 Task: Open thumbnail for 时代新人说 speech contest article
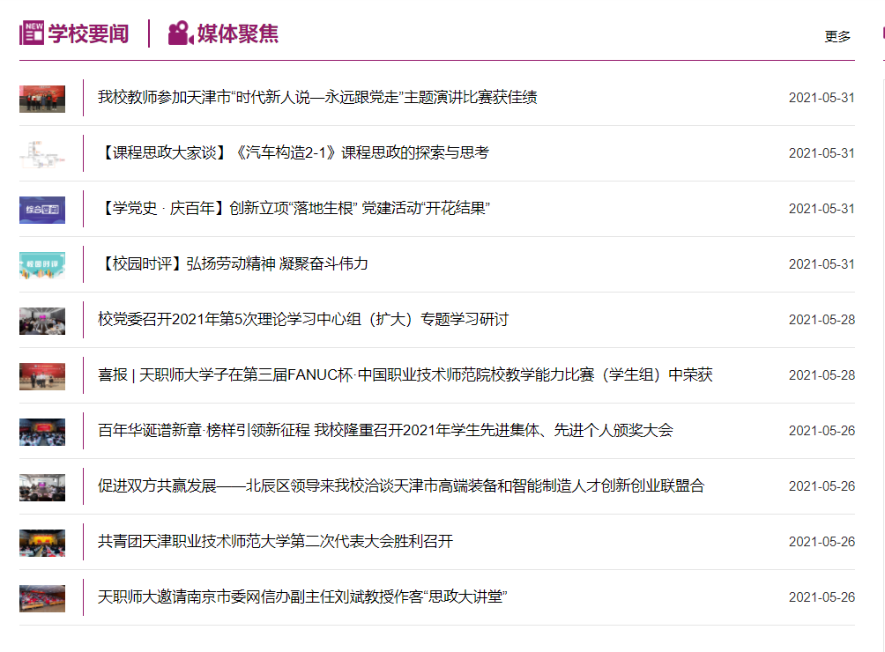click(x=42, y=98)
